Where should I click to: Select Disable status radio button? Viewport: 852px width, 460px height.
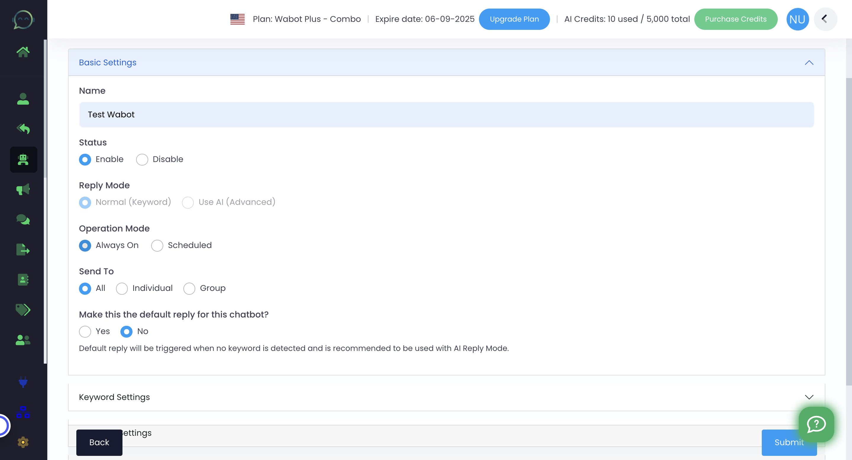coord(142,160)
